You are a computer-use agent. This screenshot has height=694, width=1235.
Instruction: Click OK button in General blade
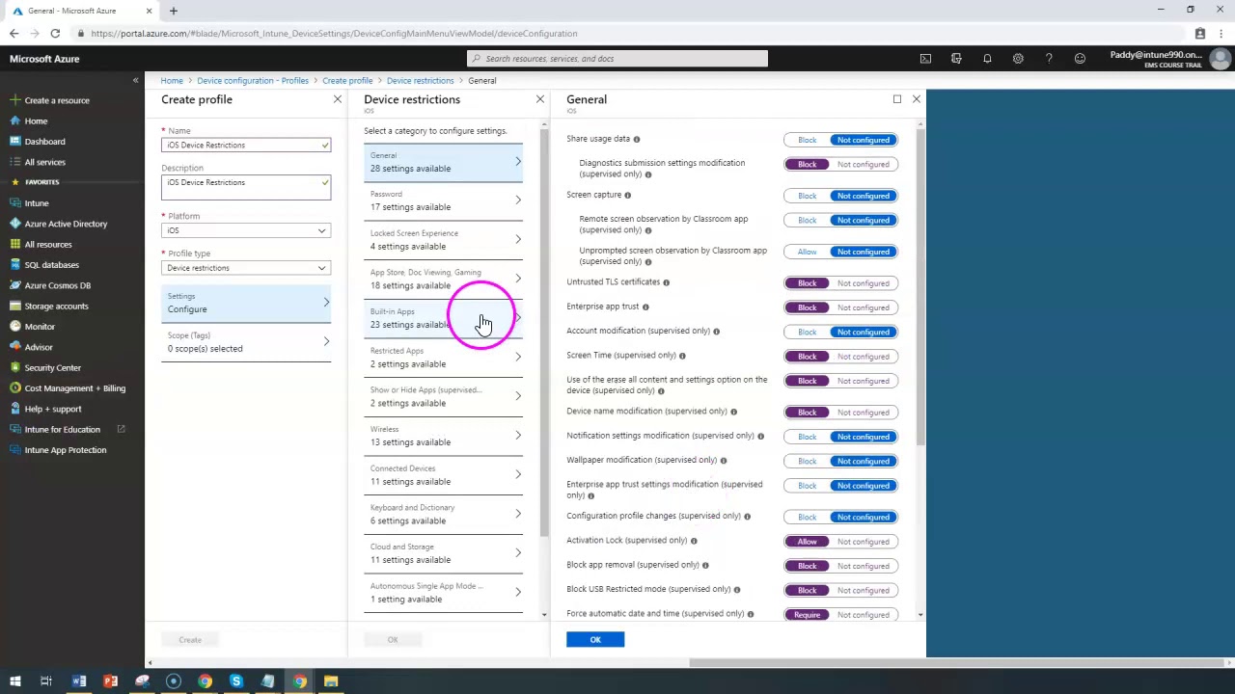click(x=595, y=640)
